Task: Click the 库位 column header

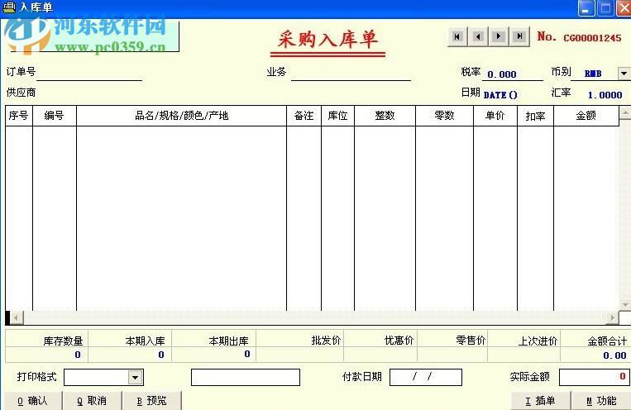Action: pos(337,116)
